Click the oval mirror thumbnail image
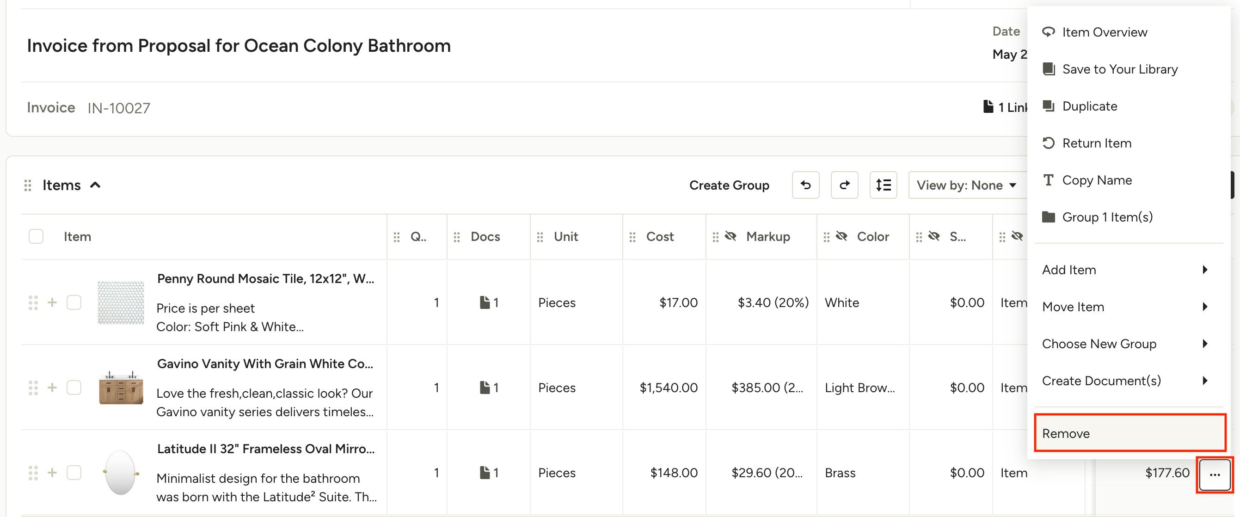The image size is (1240, 517). pos(121,473)
